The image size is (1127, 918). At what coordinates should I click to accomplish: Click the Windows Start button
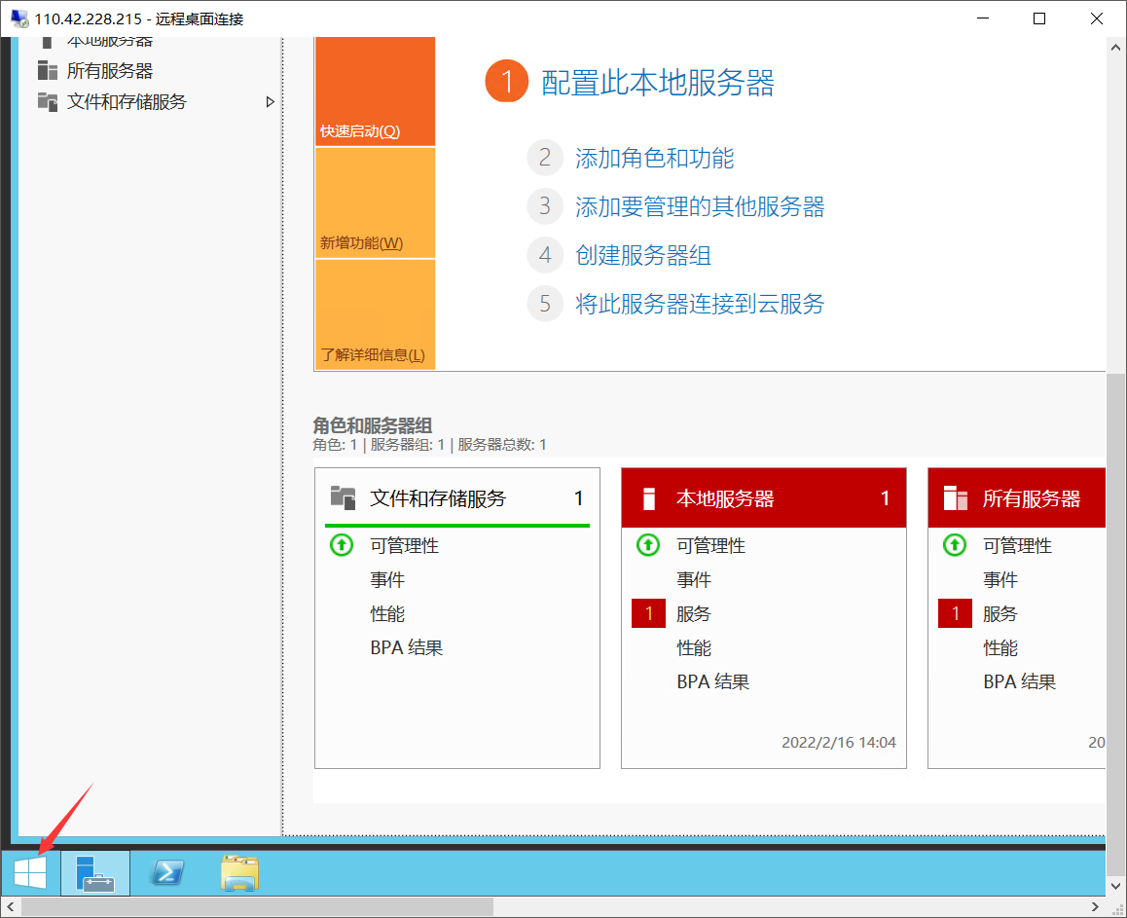coord(28,872)
